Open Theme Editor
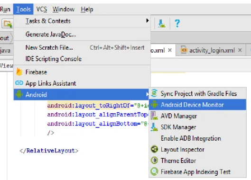 (x=197, y=161)
